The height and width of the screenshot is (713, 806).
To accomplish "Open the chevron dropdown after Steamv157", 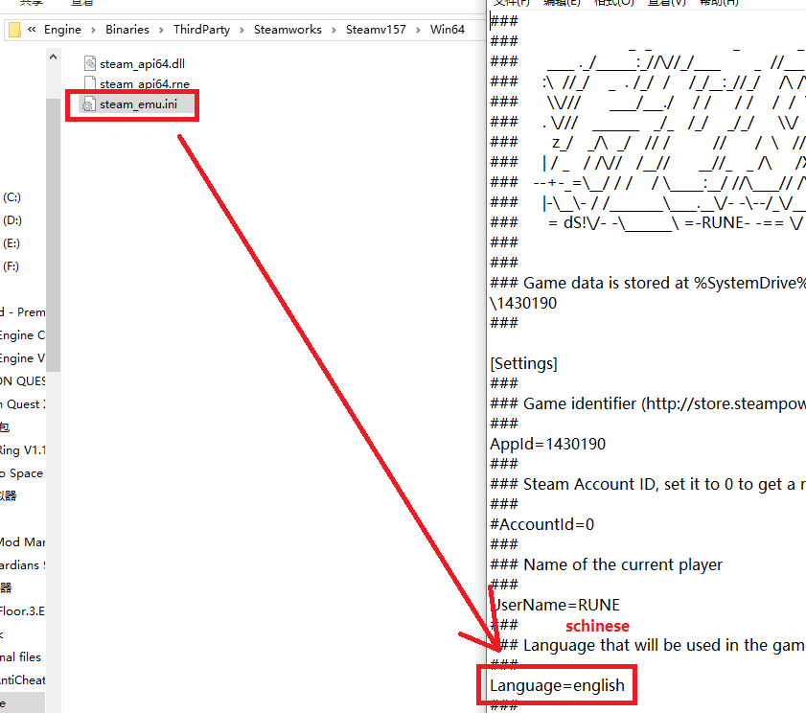I will click(x=418, y=30).
